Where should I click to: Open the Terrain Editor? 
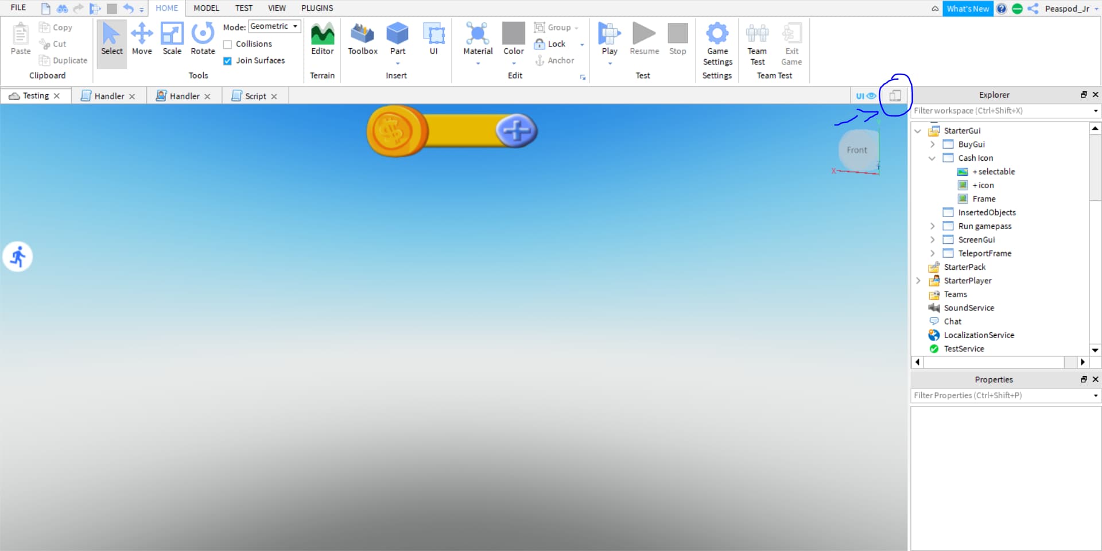(x=322, y=39)
